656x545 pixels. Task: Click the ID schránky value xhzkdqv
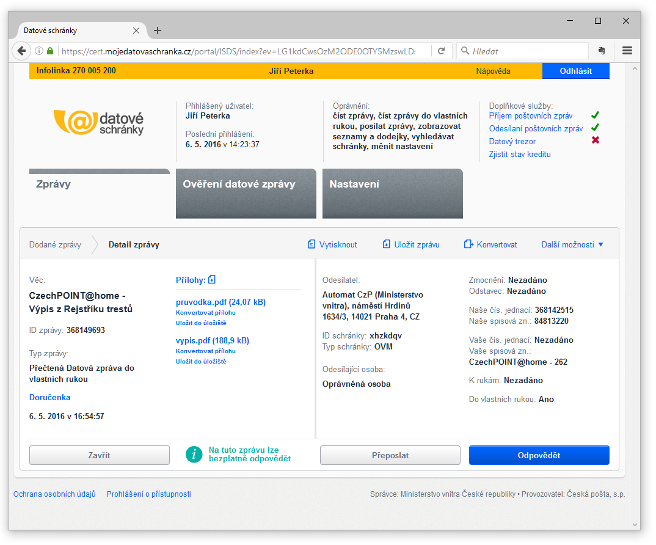point(386,335)
